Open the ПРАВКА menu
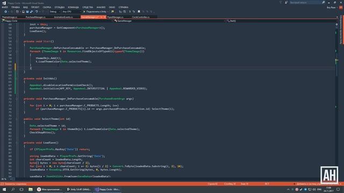This screenshot has width=344, height=193. 16,7
